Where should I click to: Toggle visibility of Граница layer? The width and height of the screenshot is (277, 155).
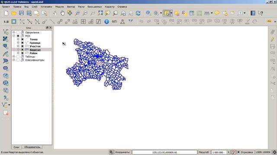tap(23, 43)
